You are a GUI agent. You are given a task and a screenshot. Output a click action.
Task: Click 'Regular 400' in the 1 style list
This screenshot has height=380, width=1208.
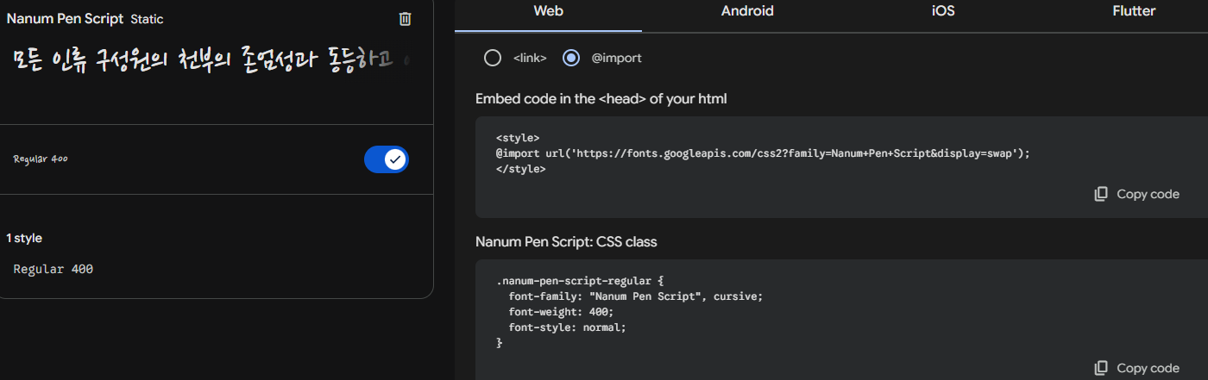click(x=53, y=269)
